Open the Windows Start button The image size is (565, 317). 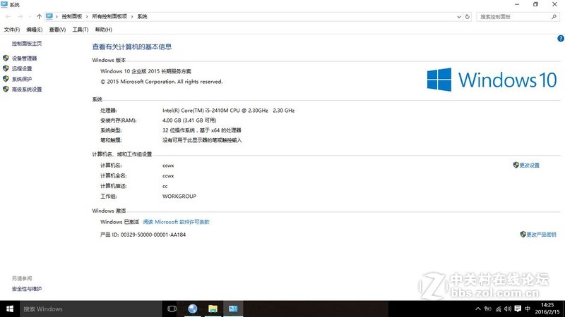tap(10, 309)
